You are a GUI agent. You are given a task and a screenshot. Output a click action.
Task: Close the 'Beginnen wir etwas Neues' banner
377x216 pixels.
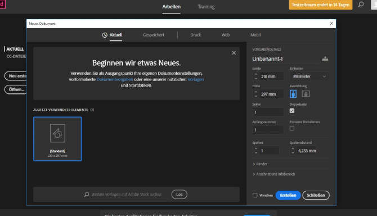coord(234,53)
